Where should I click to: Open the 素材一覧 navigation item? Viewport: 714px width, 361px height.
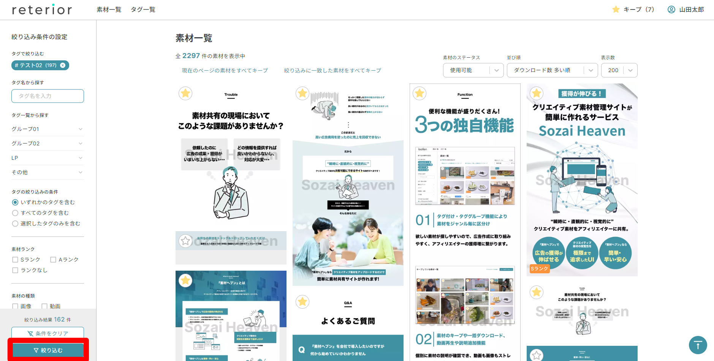109,9
